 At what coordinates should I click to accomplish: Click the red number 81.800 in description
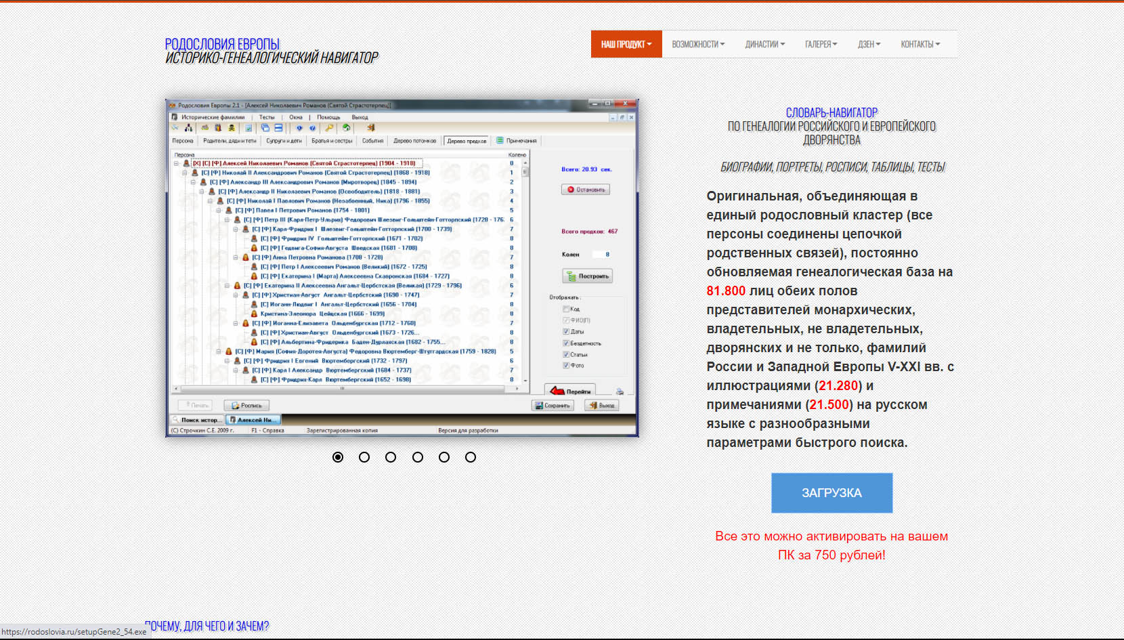(726, 291)
